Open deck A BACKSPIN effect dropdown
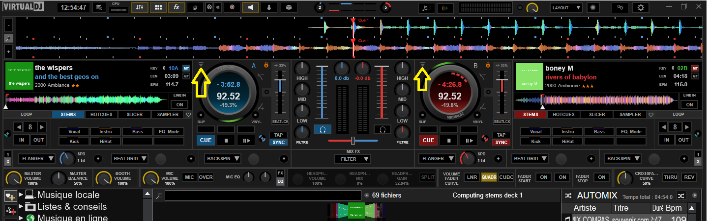This screenshot has width=708, height=221. click(223, 159)
